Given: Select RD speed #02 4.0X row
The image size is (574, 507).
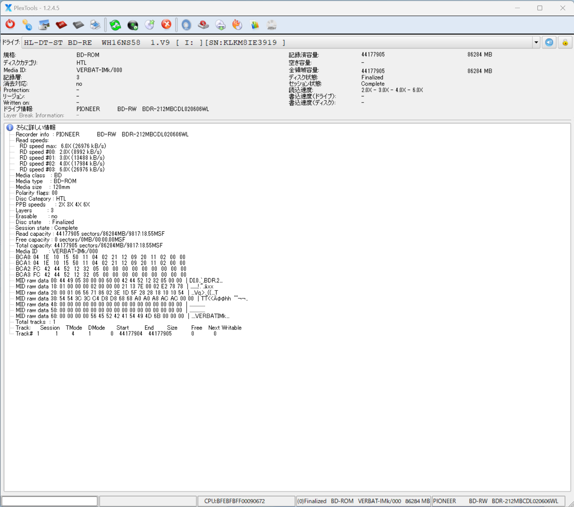Looking at the screenshot, I should [62, 164].
